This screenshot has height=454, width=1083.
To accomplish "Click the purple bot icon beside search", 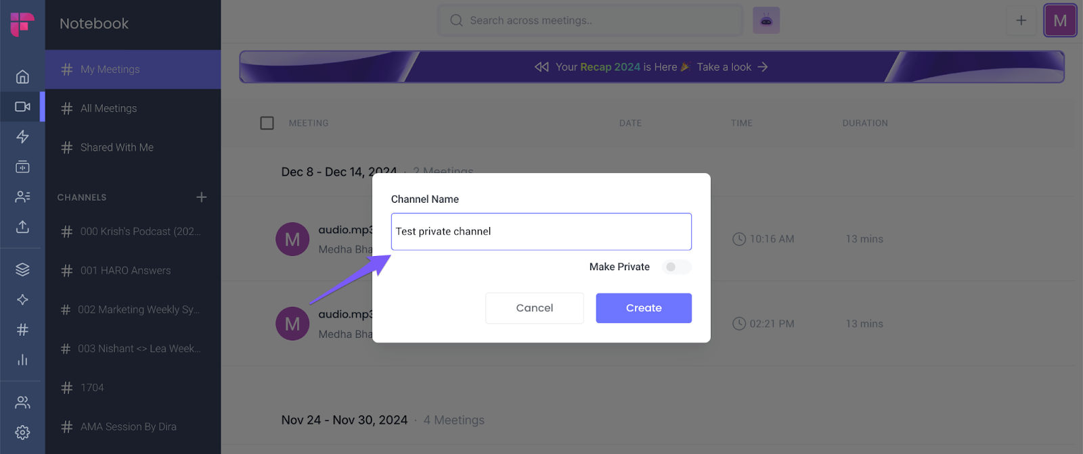I will 766,21.
